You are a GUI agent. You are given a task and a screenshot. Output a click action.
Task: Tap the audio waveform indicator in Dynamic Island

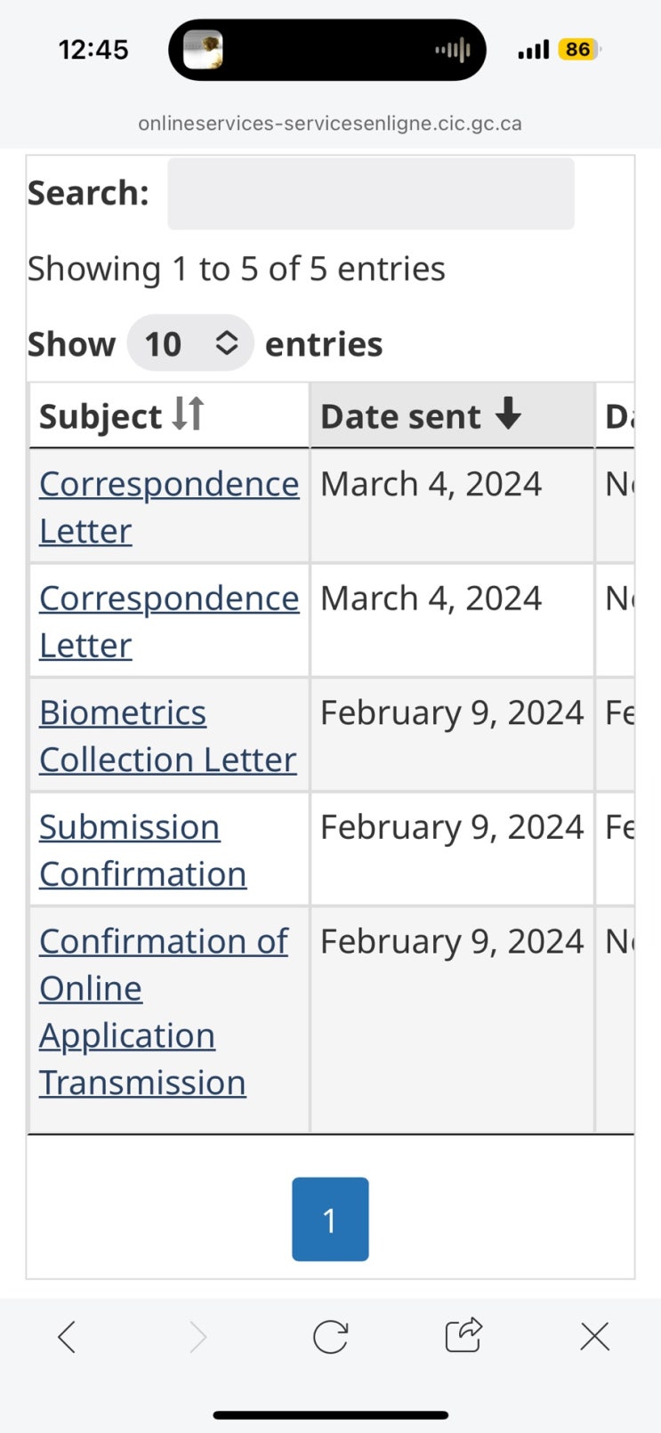tap(452, 50)
